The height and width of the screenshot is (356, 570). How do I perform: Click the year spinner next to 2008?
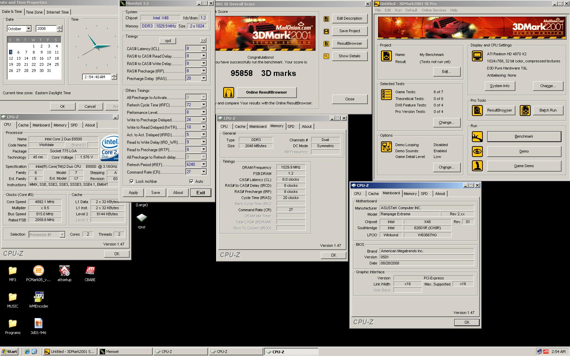pos(60,29)
